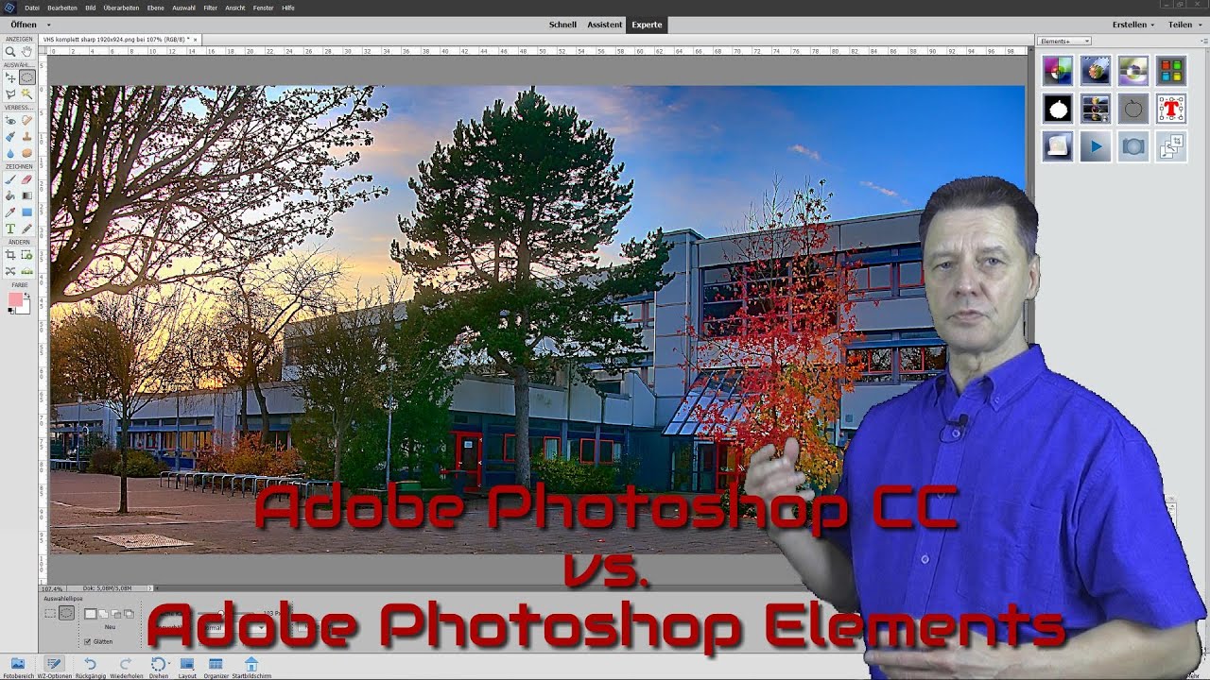Choose rectangular marquee shape in options

(50, 613)
